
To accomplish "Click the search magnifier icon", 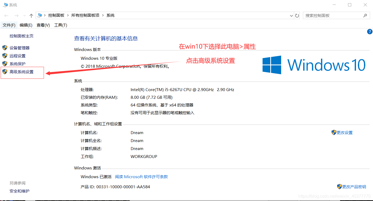I will point(365,16).
